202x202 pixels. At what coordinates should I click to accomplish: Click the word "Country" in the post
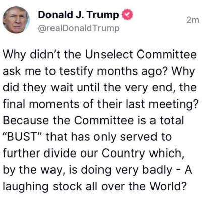[123, 154]
